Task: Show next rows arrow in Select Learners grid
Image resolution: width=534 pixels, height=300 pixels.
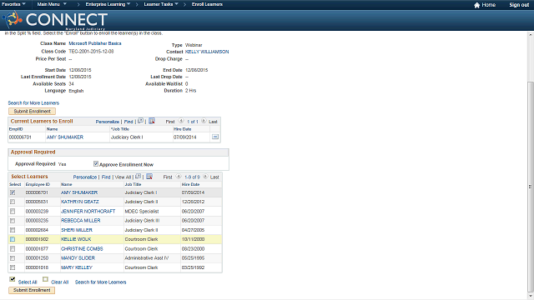Action: (x=205, y=177)
